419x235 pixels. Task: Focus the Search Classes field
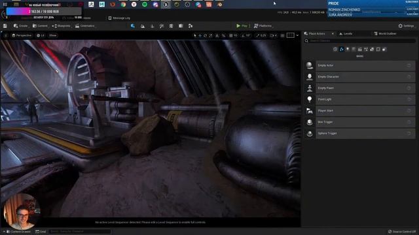[x=359, y=41]
